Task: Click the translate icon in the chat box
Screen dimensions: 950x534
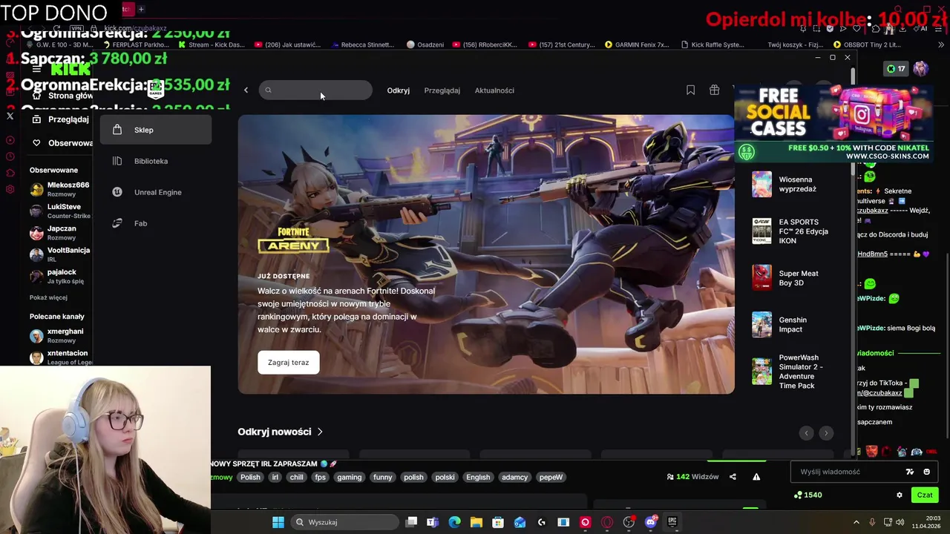Action: (910, 472)
